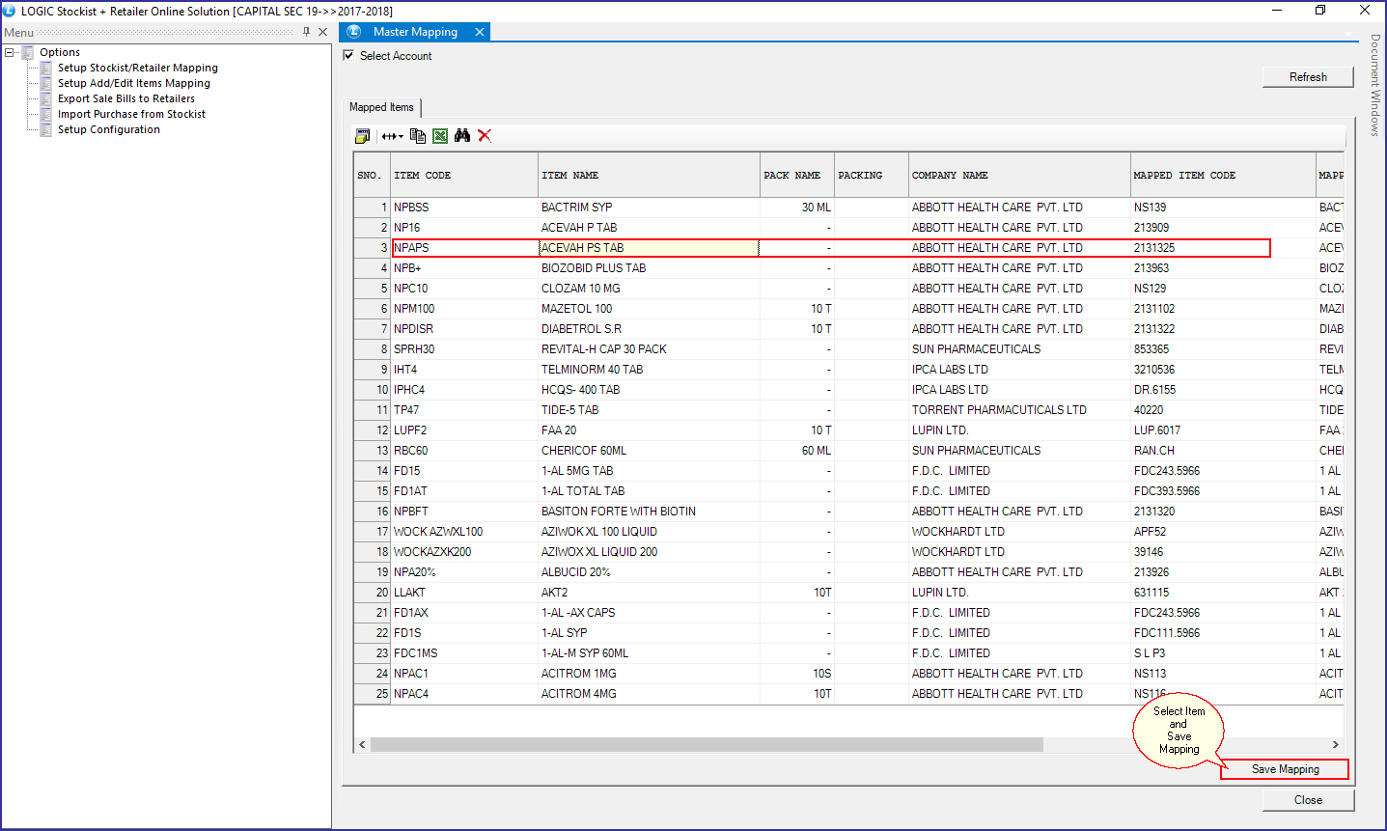1387x831 pixels.
Task: Click the Refresh button
Action: point(1308,77)
